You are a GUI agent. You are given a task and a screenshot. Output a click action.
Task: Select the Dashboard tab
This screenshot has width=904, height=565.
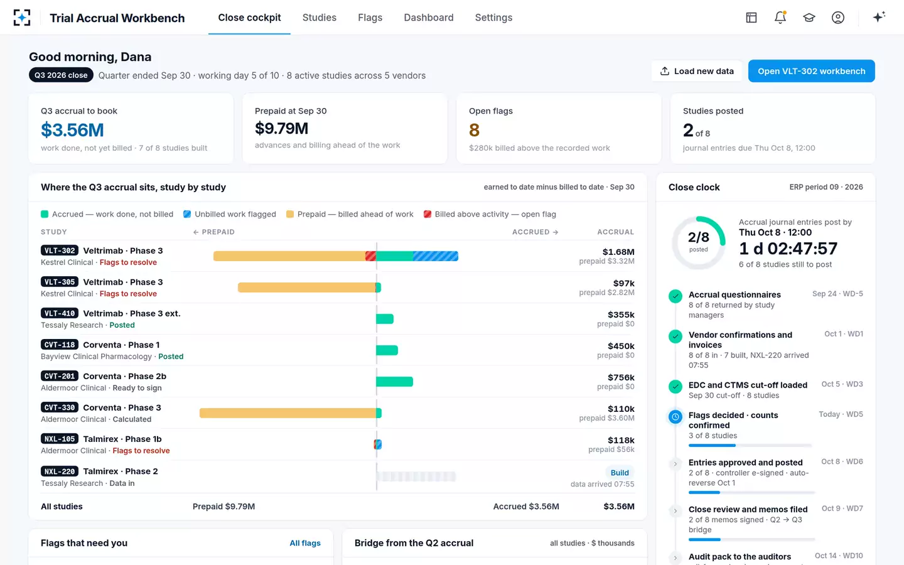click(429, 18)
